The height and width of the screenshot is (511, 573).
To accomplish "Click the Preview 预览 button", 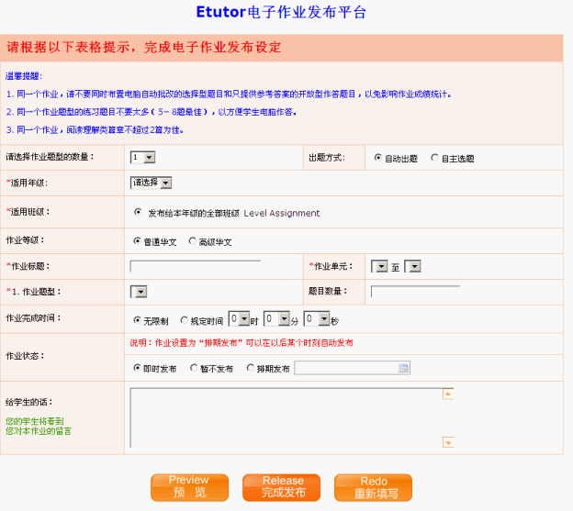I will pyautogui.click(x=189, y=488).
